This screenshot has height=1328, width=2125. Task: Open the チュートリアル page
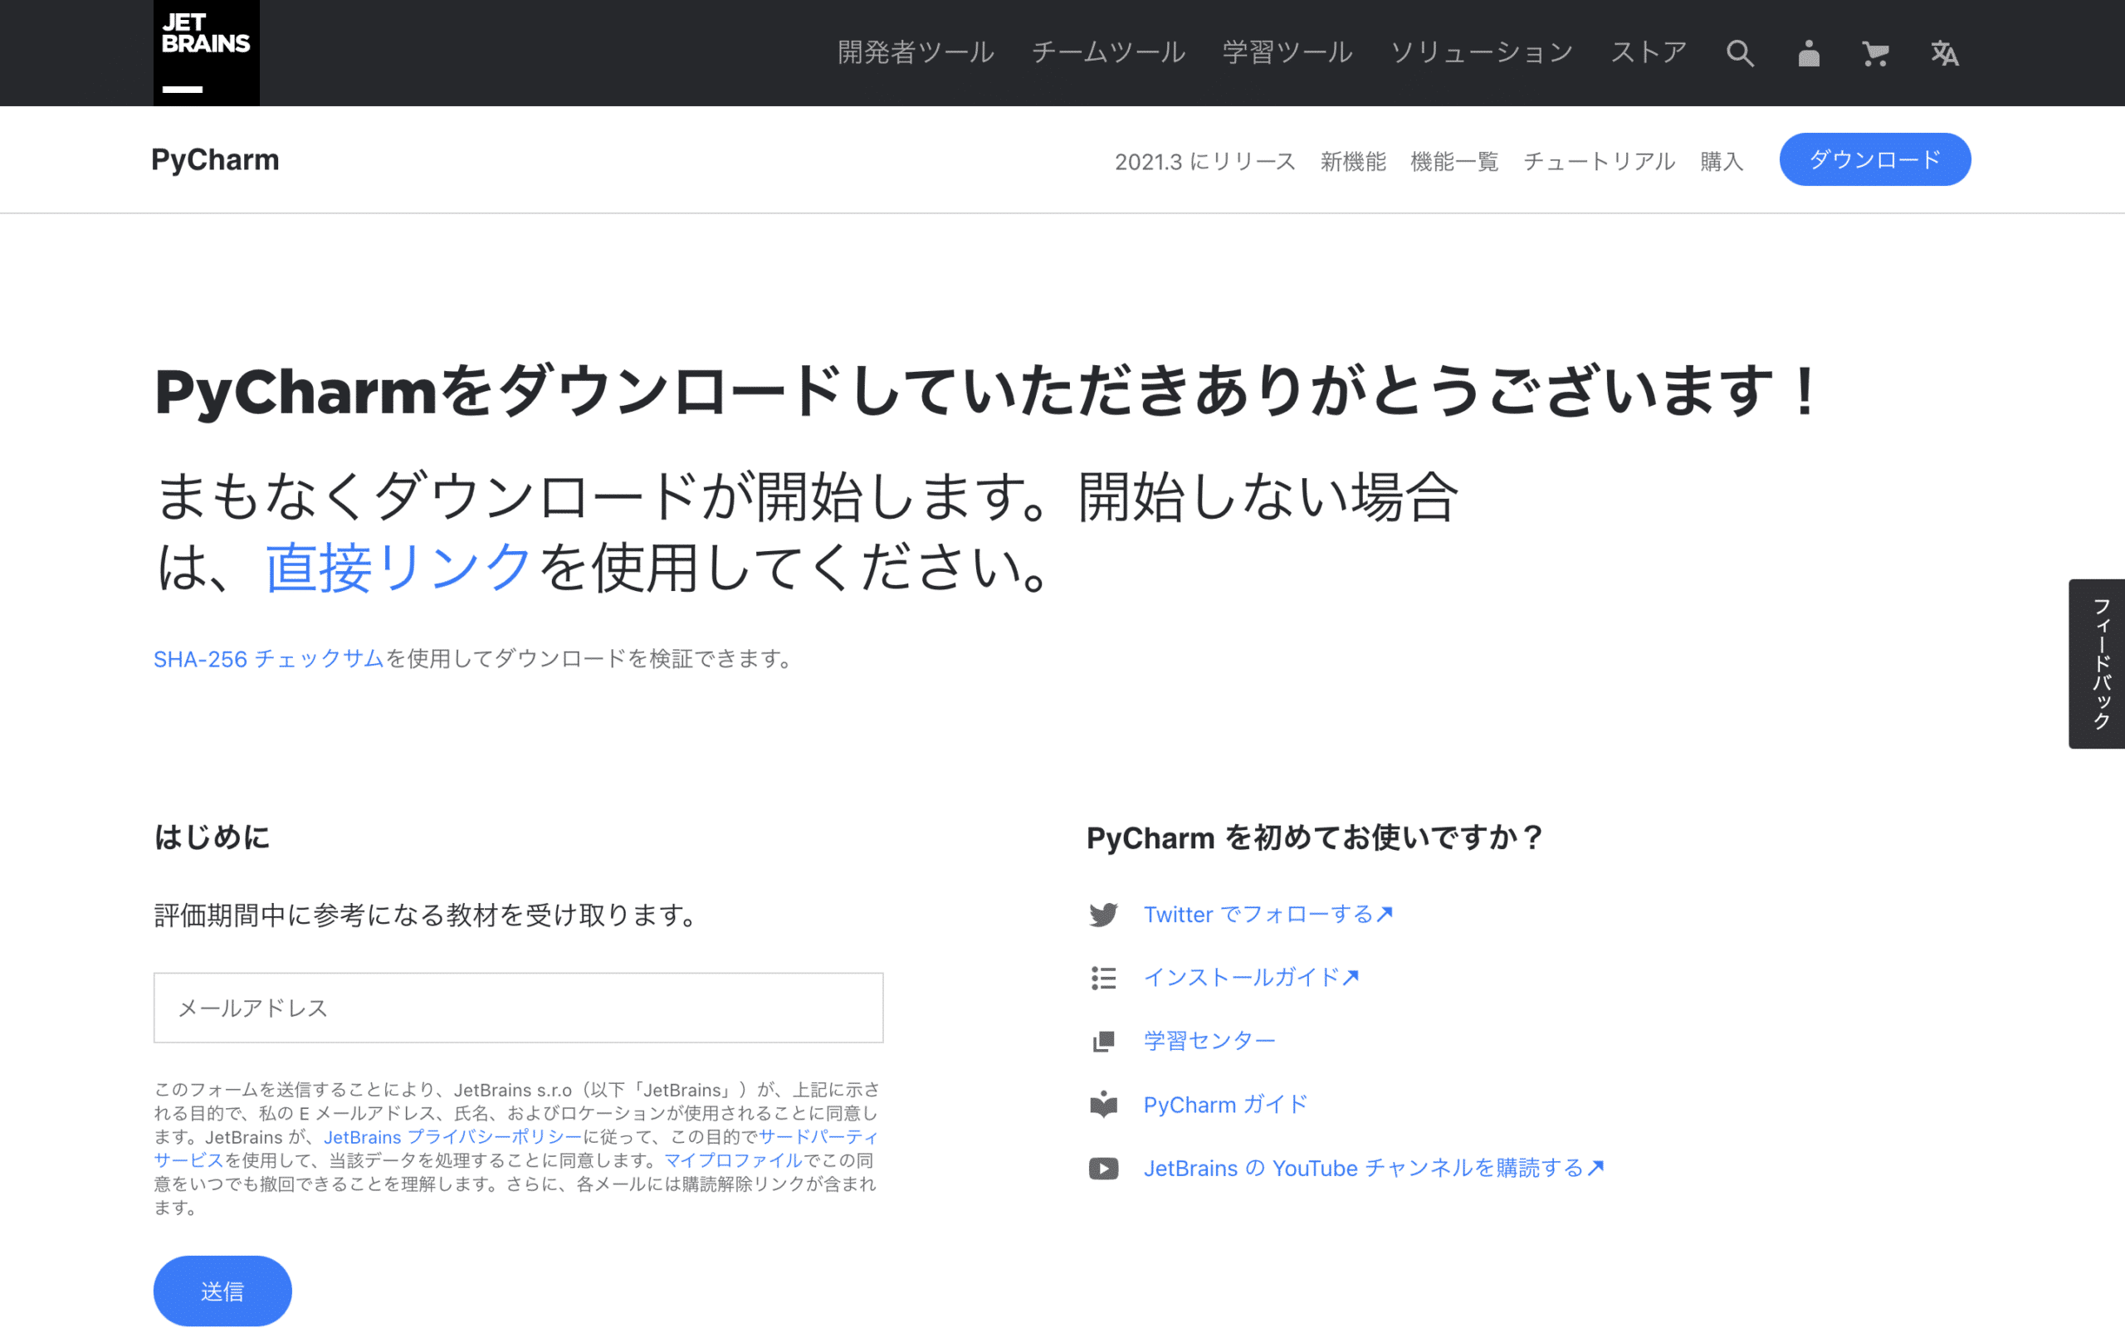pos(1599,162)
